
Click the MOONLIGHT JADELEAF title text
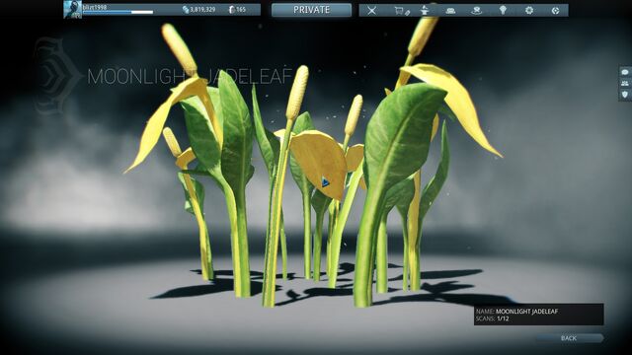[190, 77]
